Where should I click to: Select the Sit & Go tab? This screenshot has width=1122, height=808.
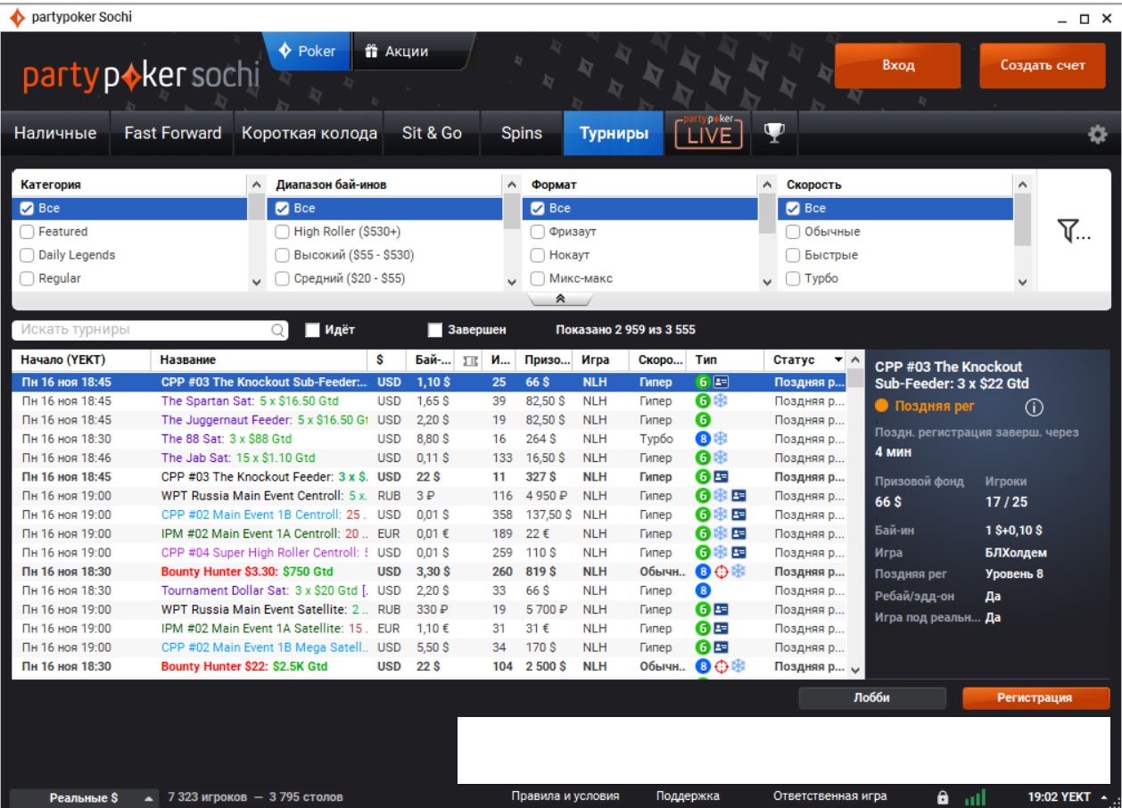coord(432,134)
